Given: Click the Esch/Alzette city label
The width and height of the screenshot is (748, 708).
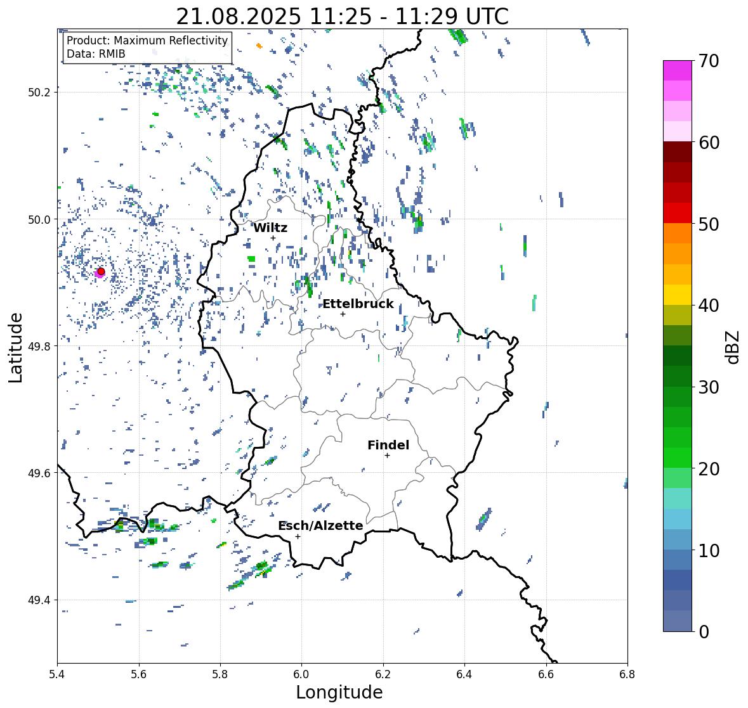Looking at the screenshot, I should (320, 525).
